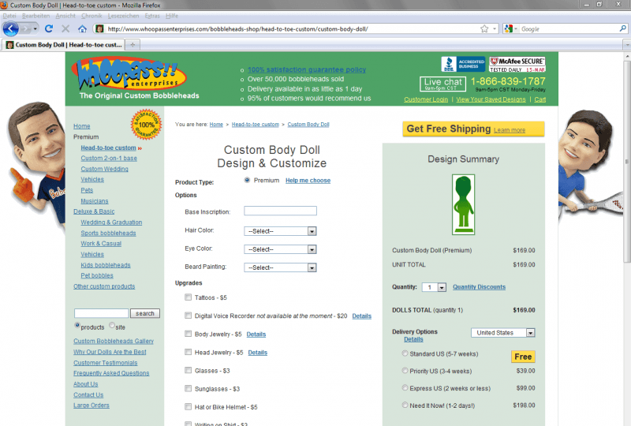This screenshot has height=426, width=631.
Task: Open the Extras menu
Action: 152,16
